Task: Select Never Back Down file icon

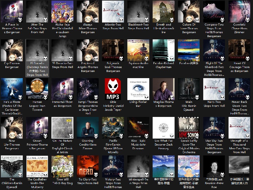Action: (239, 89)
